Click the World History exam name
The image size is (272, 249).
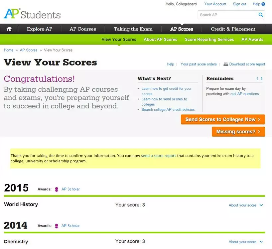[21, 204]
